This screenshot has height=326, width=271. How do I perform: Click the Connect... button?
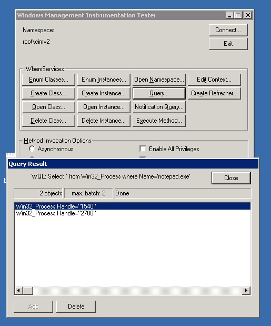[228, 30]
